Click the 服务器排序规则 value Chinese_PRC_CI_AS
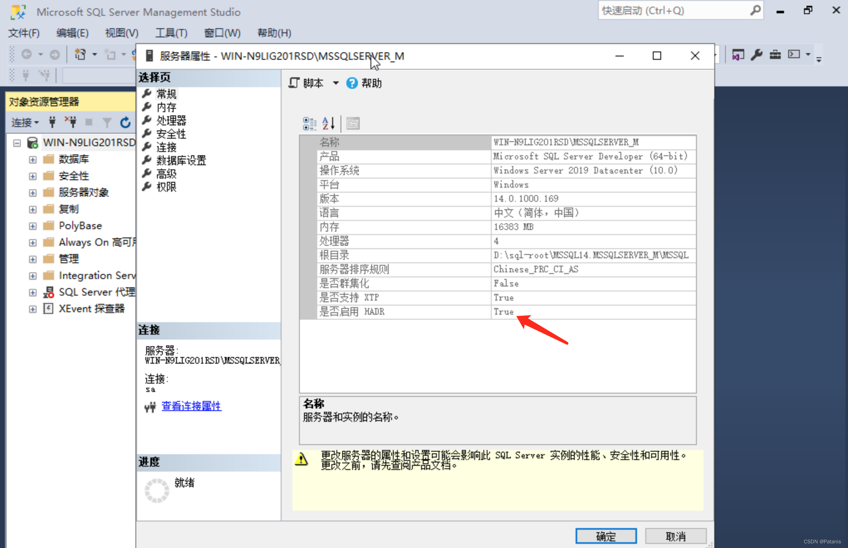848x548 pixels. (536, 269)
